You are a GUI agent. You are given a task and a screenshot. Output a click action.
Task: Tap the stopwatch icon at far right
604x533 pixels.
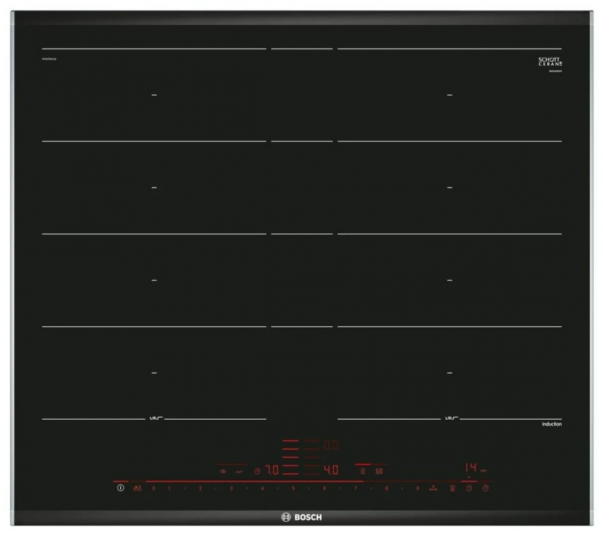click(485, 489)
